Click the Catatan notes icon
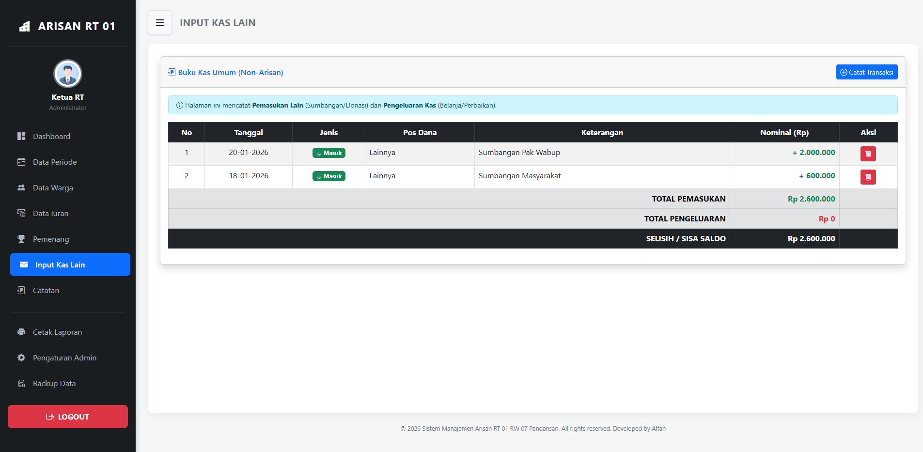The image size is (923, 452). click(21, 290)
